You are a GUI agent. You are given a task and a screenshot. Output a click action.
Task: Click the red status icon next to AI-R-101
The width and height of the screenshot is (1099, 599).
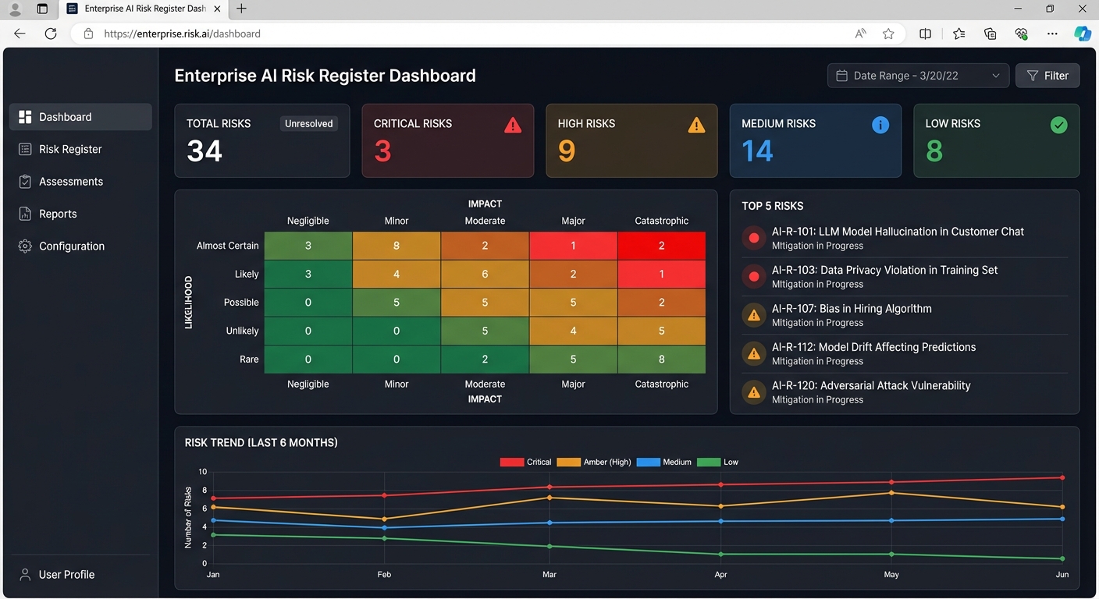tap(752, 238)
